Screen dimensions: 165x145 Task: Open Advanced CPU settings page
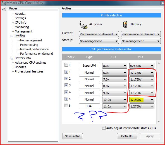tap(30, 62)
